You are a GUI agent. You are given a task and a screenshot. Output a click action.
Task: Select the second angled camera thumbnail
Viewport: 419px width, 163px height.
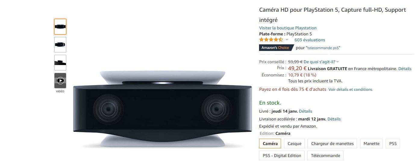point(60,45)
